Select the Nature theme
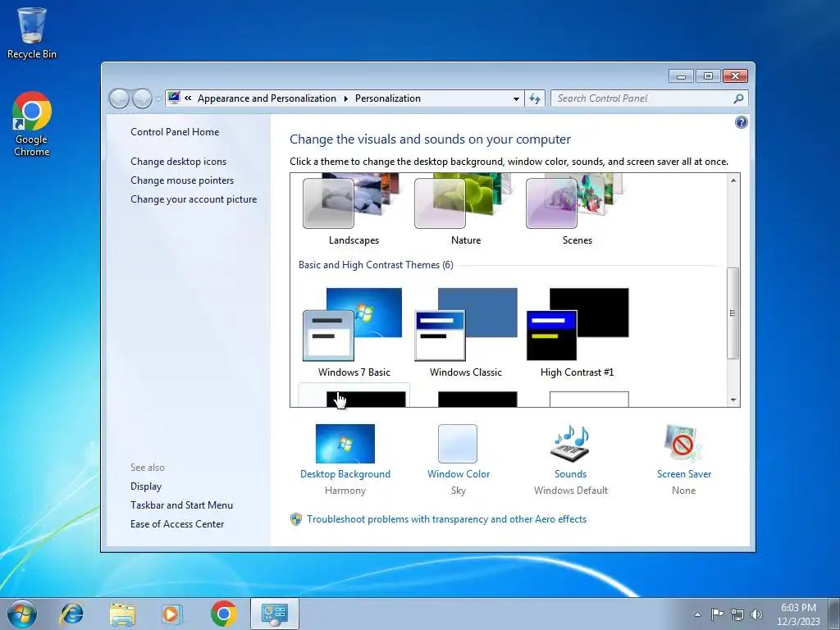Screen dimensions: 840x630 click(x=465, y=210)
